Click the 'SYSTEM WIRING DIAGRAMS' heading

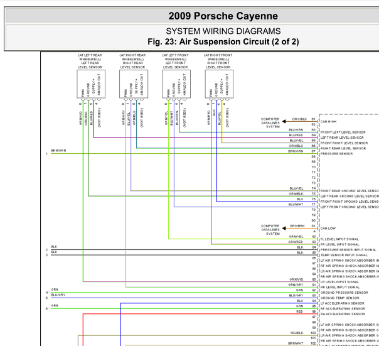tap(223, 31)
